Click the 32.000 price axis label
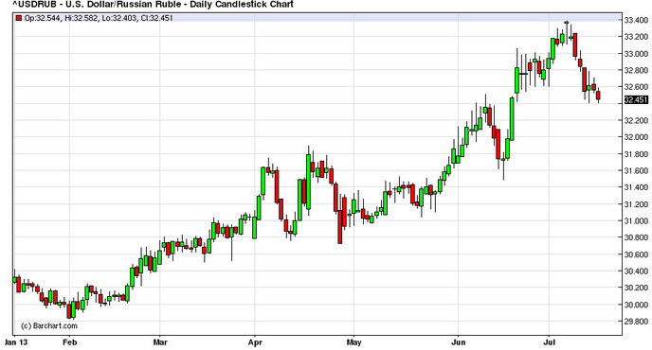Image resolution: width=652 pixels, height=350 pixels. tap(636, 137)
